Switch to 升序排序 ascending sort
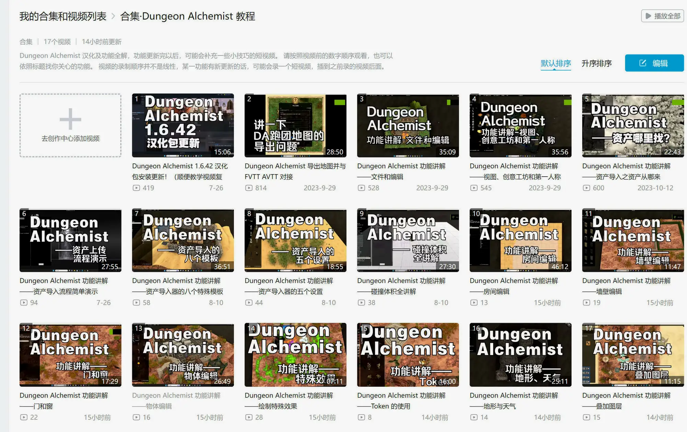This screenshot has height=432, width=687. pos(596,64)
